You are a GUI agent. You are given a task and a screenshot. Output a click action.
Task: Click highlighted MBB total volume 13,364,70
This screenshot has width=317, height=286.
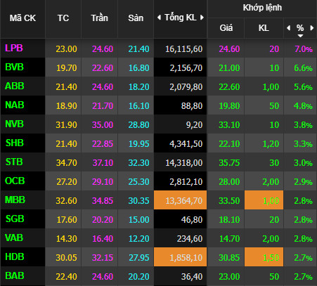pyautogui.click(x=181, y=200)
